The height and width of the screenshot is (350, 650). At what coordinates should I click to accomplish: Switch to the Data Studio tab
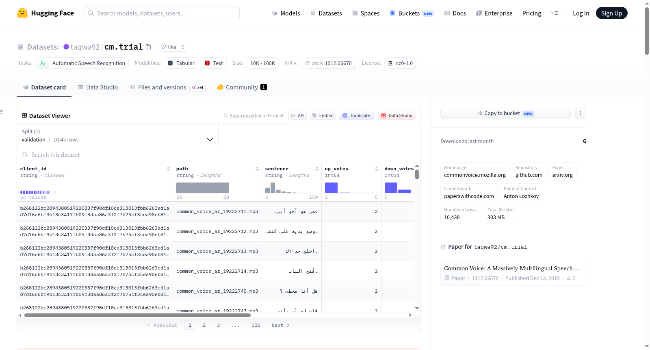coord(98,87)
